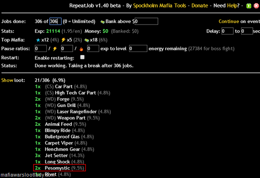Click the Jet Setter loot row

point(60,156)
